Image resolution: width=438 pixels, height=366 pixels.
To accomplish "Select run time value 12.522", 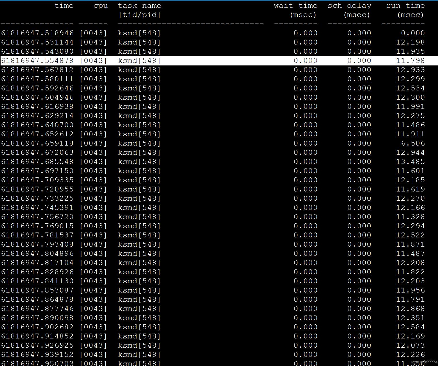I will (410, 235).
